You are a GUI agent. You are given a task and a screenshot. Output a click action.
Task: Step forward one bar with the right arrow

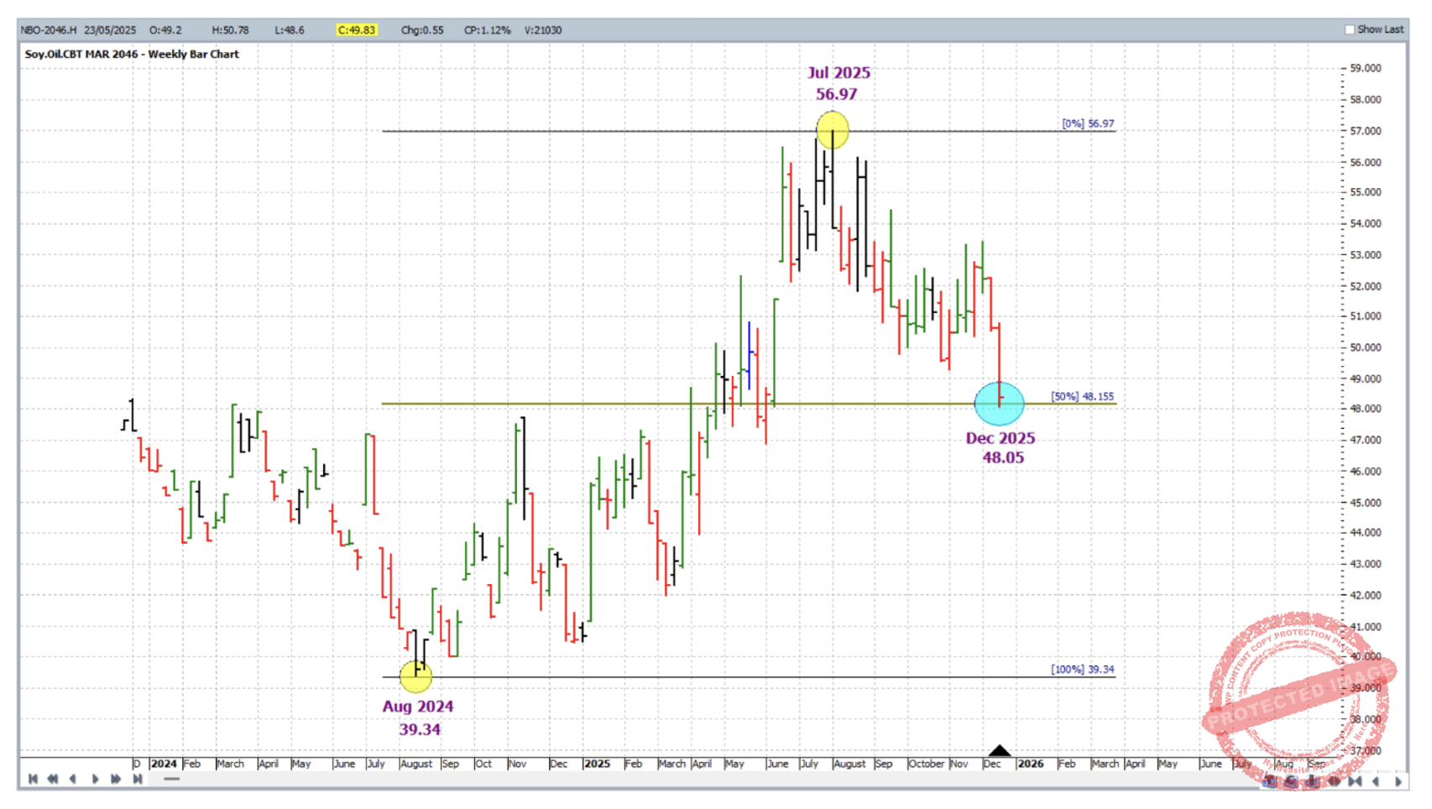click(95, 780)
